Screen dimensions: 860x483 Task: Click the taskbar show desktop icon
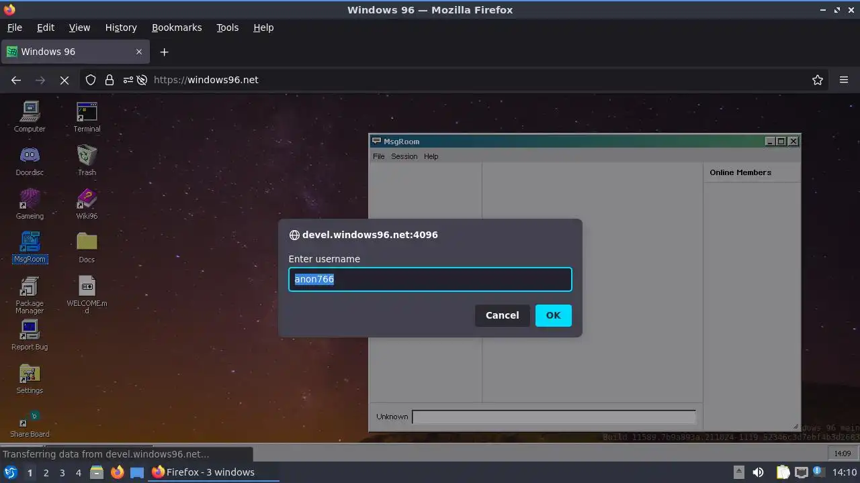[x=137, y=472]
